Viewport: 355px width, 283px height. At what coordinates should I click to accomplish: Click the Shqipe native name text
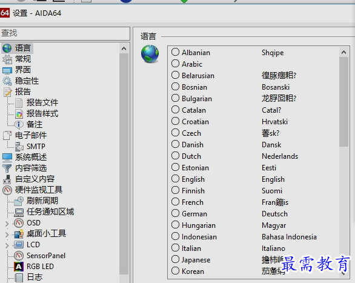(273, 53)
